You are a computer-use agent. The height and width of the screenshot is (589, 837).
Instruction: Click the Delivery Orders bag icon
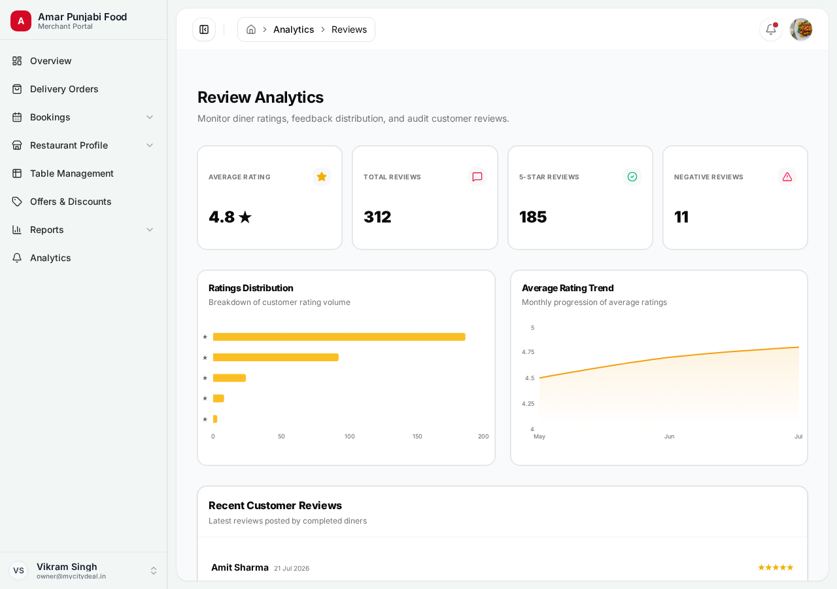point(17,89)
